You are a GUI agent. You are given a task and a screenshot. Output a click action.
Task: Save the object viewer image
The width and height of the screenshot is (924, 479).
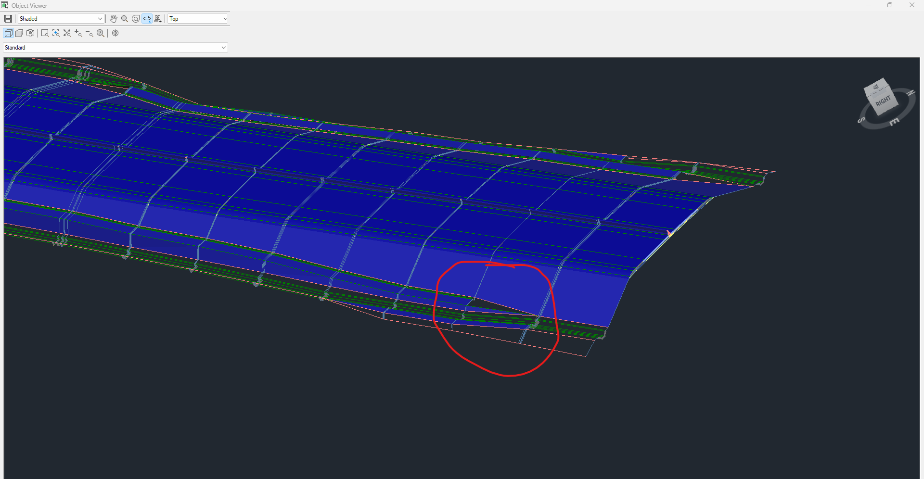point(8,18)
